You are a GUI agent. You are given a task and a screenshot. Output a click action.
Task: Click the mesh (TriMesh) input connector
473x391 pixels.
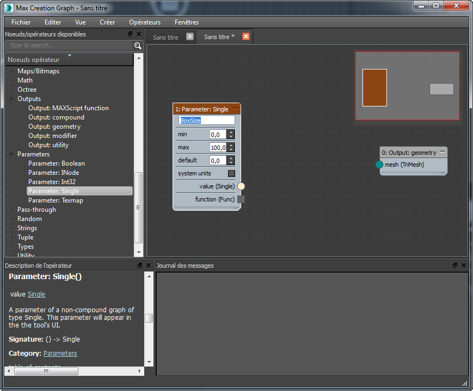(379, 165)
